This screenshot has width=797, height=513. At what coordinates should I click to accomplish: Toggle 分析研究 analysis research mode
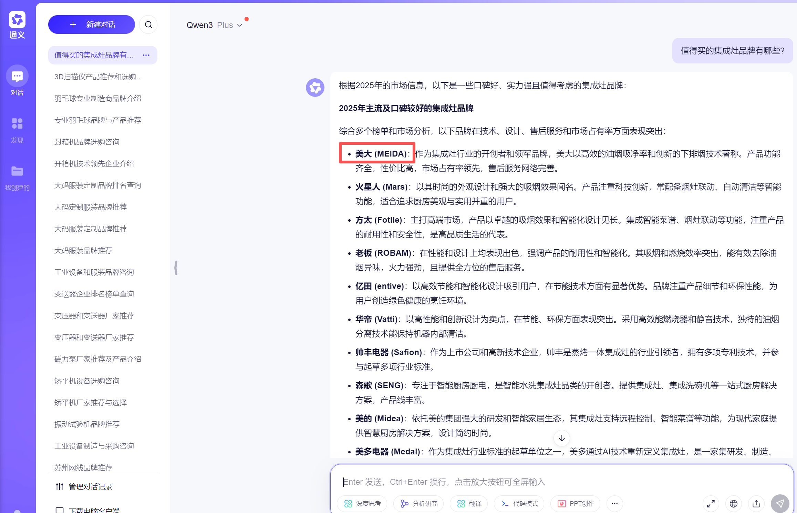419,504
